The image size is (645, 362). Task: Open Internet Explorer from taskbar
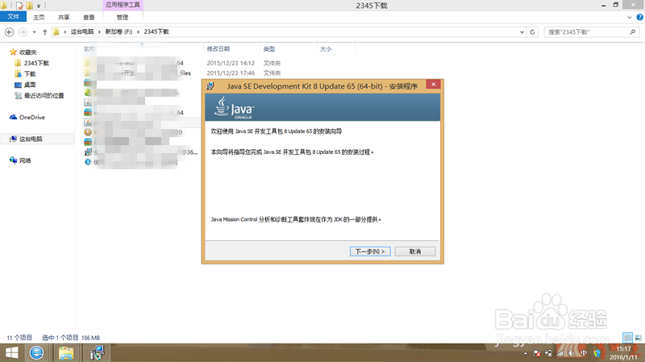[x=36, y=353]
